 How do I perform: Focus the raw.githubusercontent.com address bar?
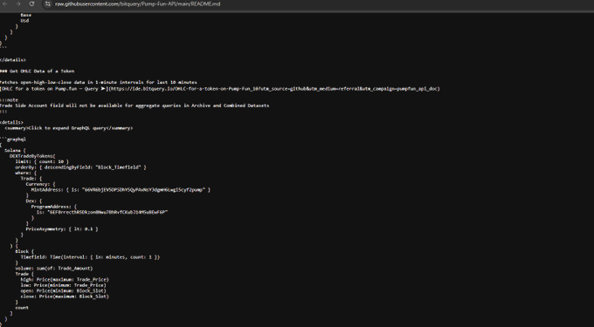tap(137, 3)
